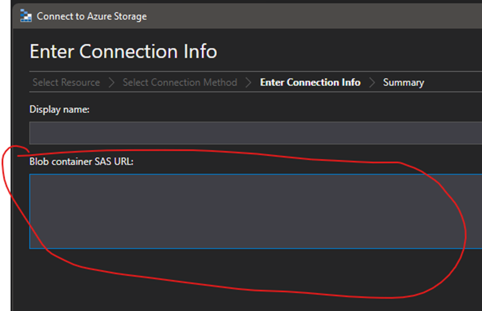Click the dark strip above the dialog title bar
482x311 pixels.
246,2
